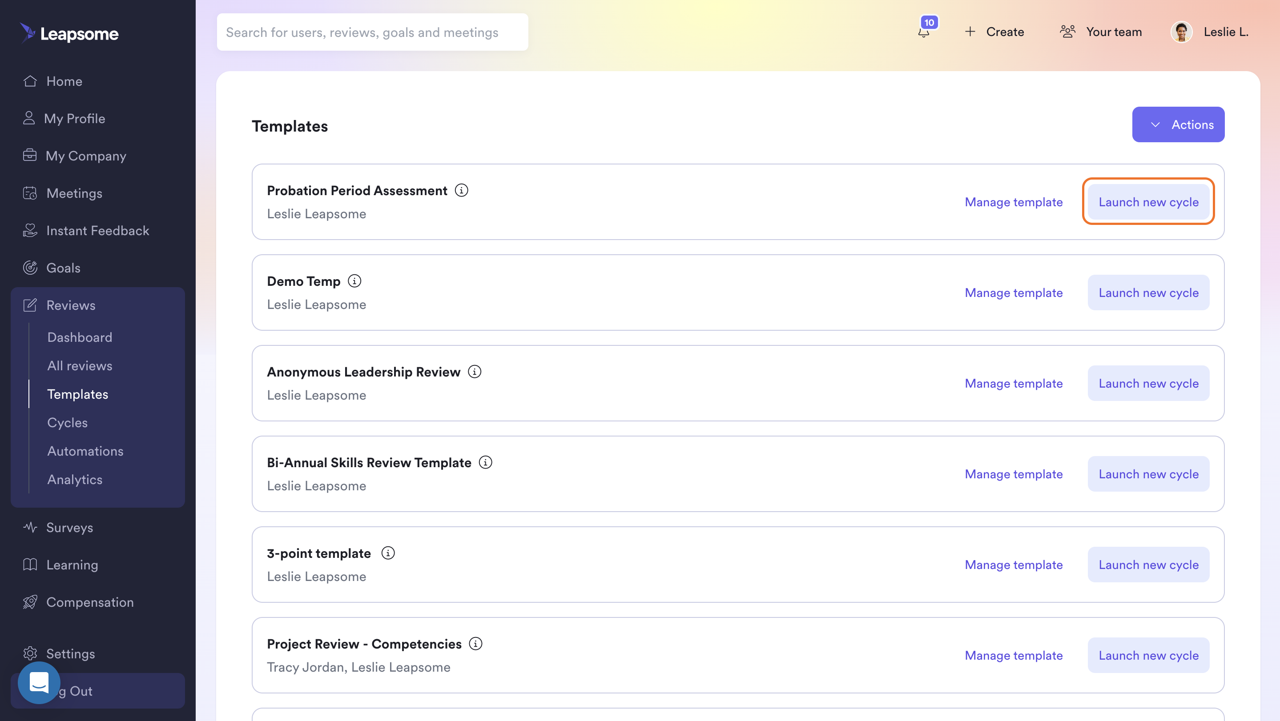Launch new cycle for Bi-Annual Skills Review
Viewport: 1280px width, 721px height.
1148,474
